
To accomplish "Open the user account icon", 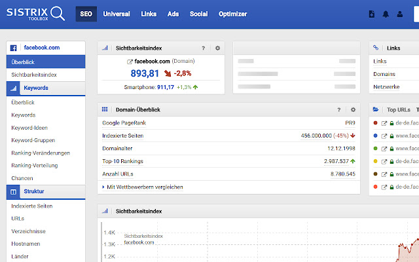I will point(400,14).
